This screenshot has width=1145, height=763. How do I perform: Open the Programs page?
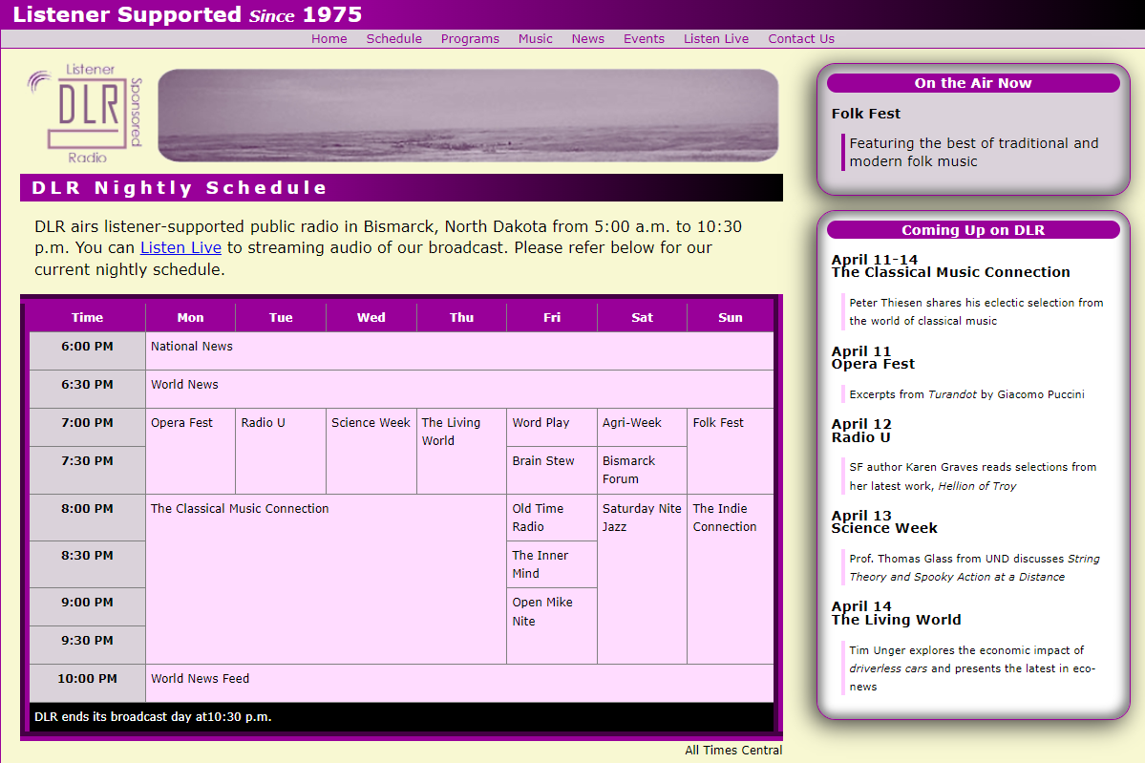[x=470, y=38]
